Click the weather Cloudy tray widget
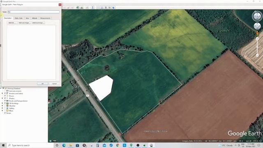Screen dimensions: 263x148 tap(226, 146)
